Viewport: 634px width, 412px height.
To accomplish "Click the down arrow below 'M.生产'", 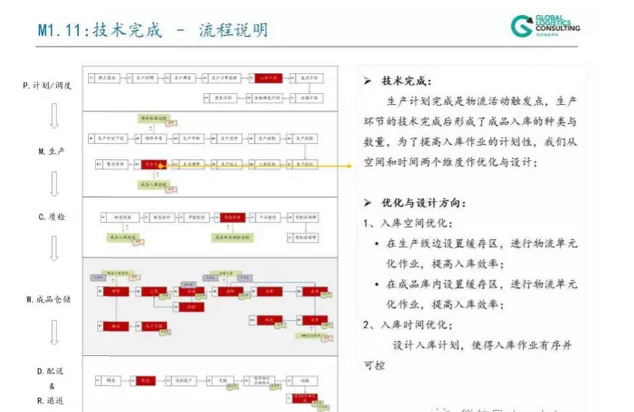I will pos(54,183).
